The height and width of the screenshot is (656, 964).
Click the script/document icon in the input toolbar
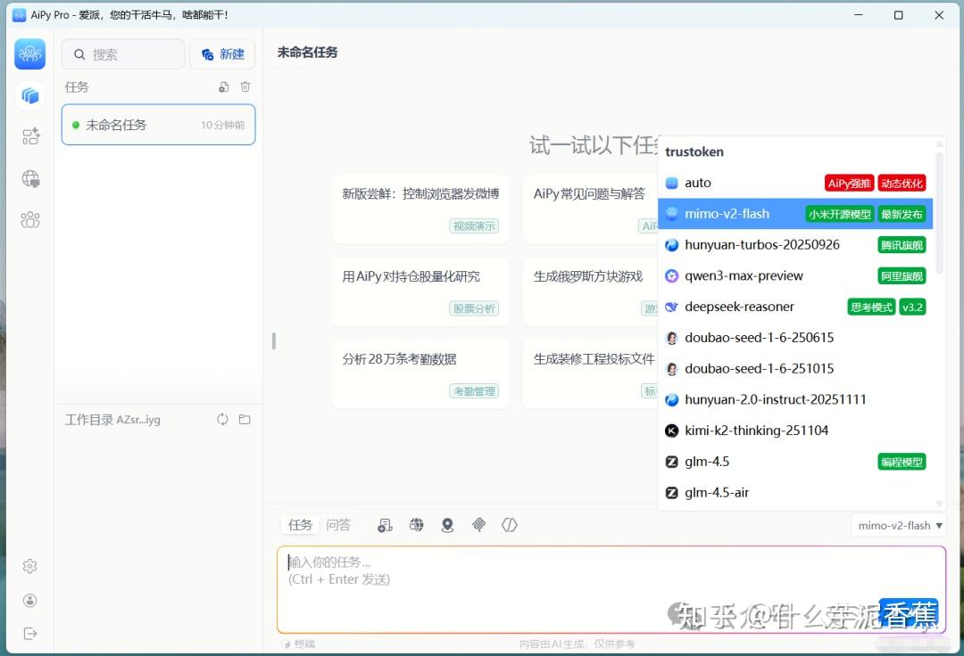point(385,525)
